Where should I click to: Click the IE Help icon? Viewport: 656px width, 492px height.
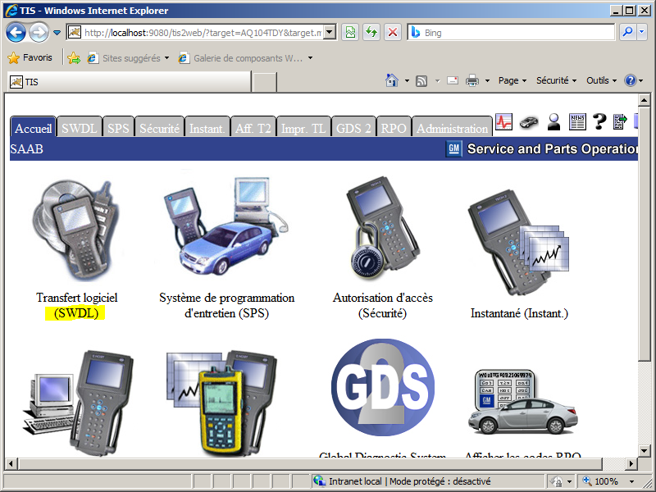pyautogui.click(x=630, y=80)
